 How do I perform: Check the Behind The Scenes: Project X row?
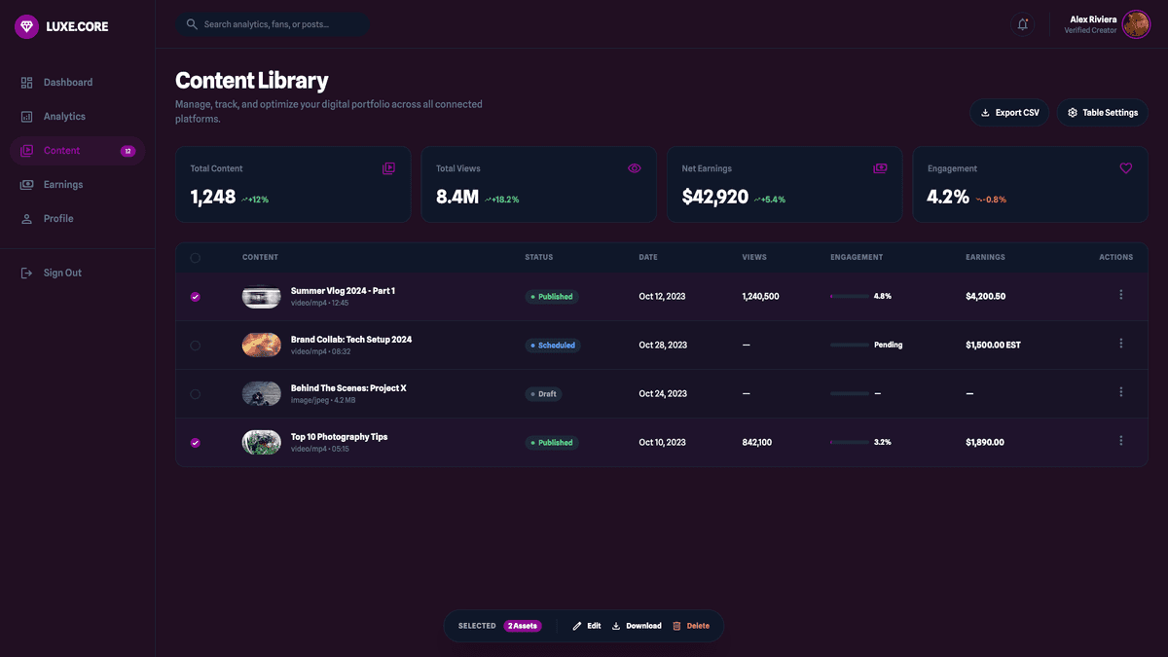195,393
